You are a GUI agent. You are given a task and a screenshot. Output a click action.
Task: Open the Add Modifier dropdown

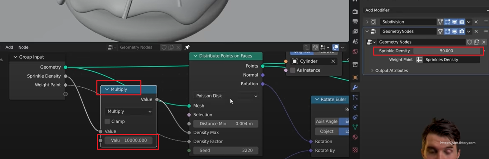(x=426, y=10)
